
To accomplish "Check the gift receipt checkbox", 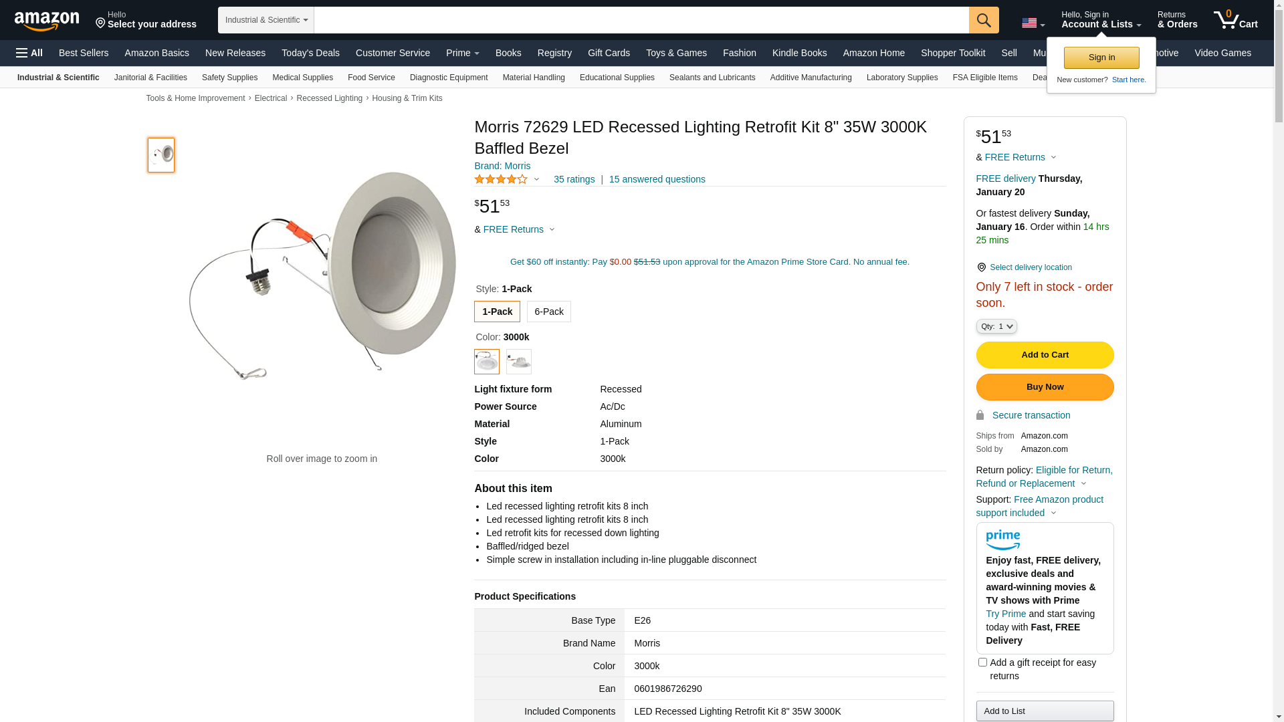I will [982, 663].
